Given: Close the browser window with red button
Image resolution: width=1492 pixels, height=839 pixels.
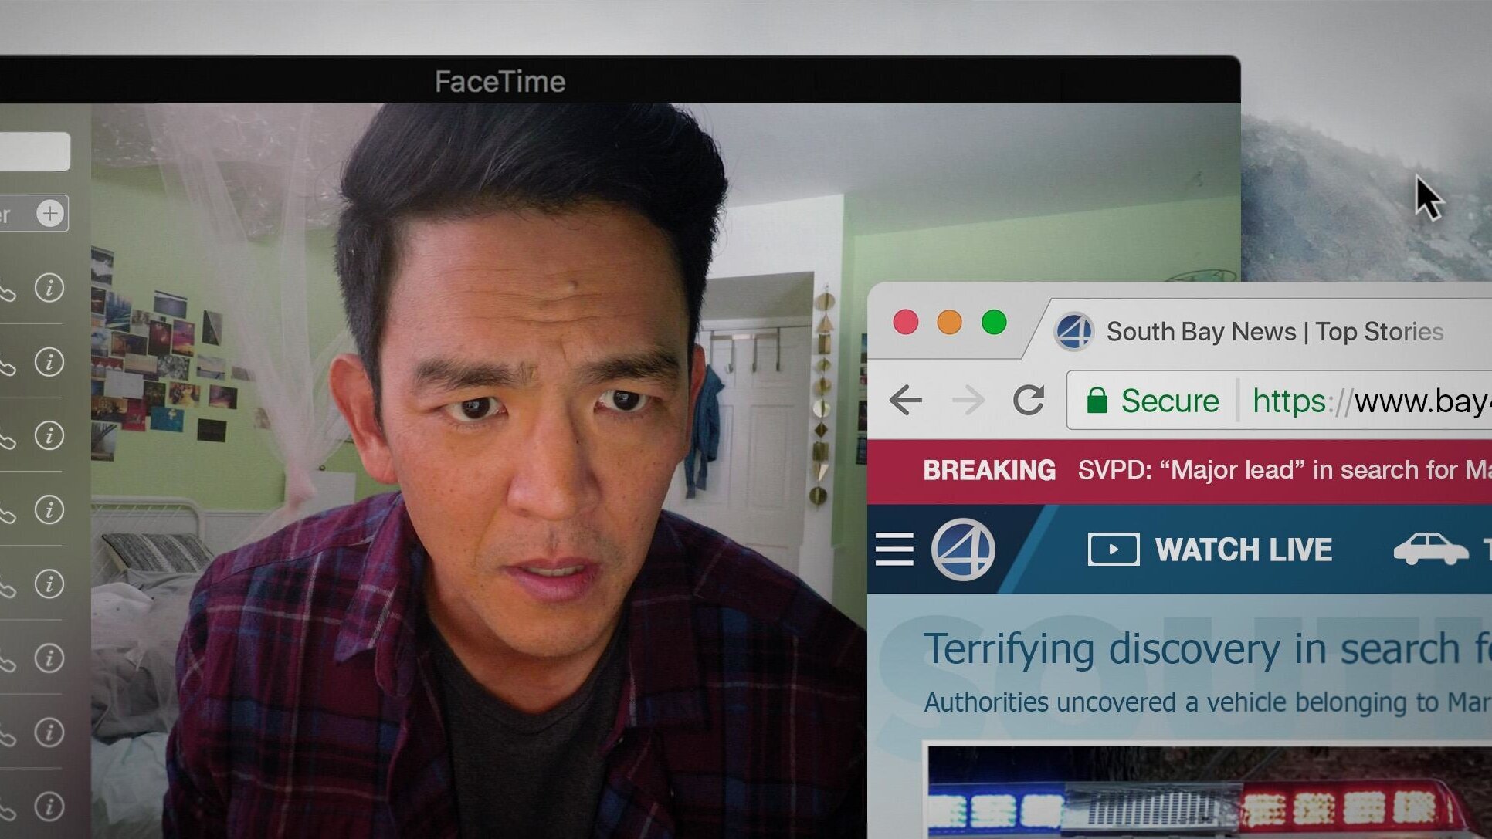Looking at the screenshot, I should coord(906,322).
